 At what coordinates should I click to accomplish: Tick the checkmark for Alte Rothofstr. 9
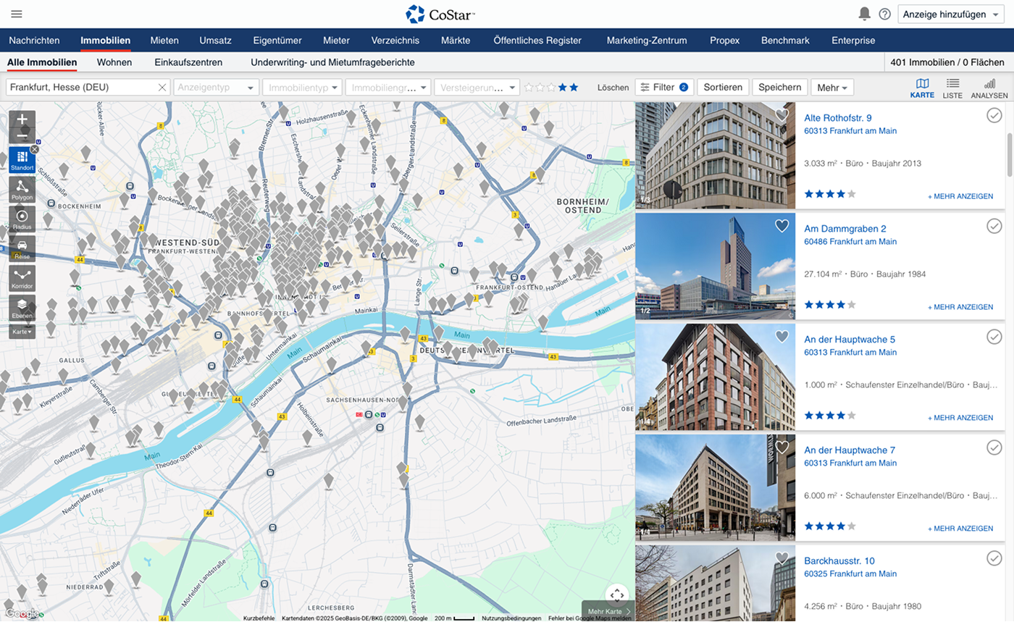[994, 116]
